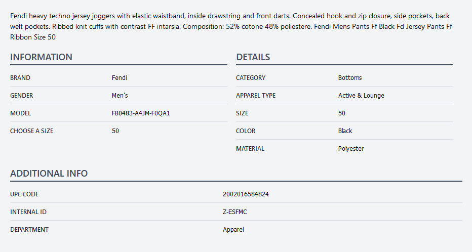Click the Men's gender value
This screenshot has height=252, width=472.
click(120, 96)
